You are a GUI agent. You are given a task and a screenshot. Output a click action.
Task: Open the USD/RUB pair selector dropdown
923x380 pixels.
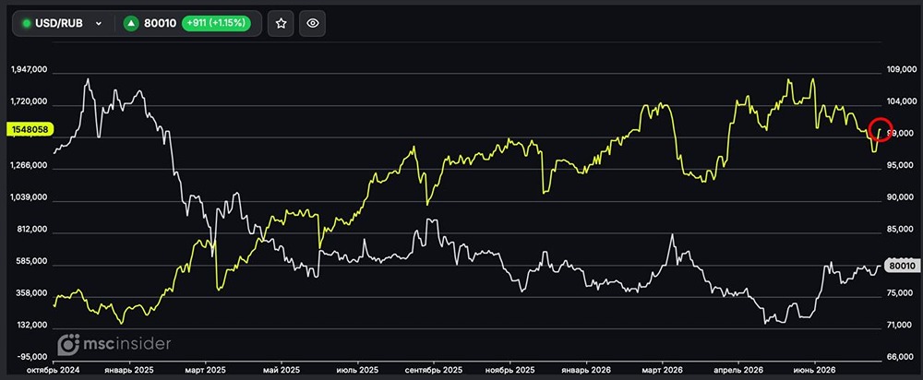[x=63, y=24]
